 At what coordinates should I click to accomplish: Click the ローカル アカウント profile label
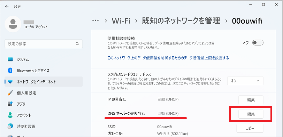[x=36, y=27]
